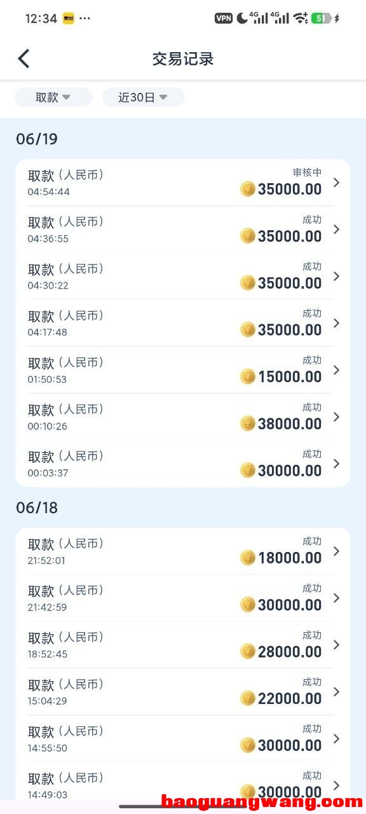Open the 00:03:37 withdrawal entry
Image resolution: width=366 pixels, height=814 pixels.
(183, 464)
